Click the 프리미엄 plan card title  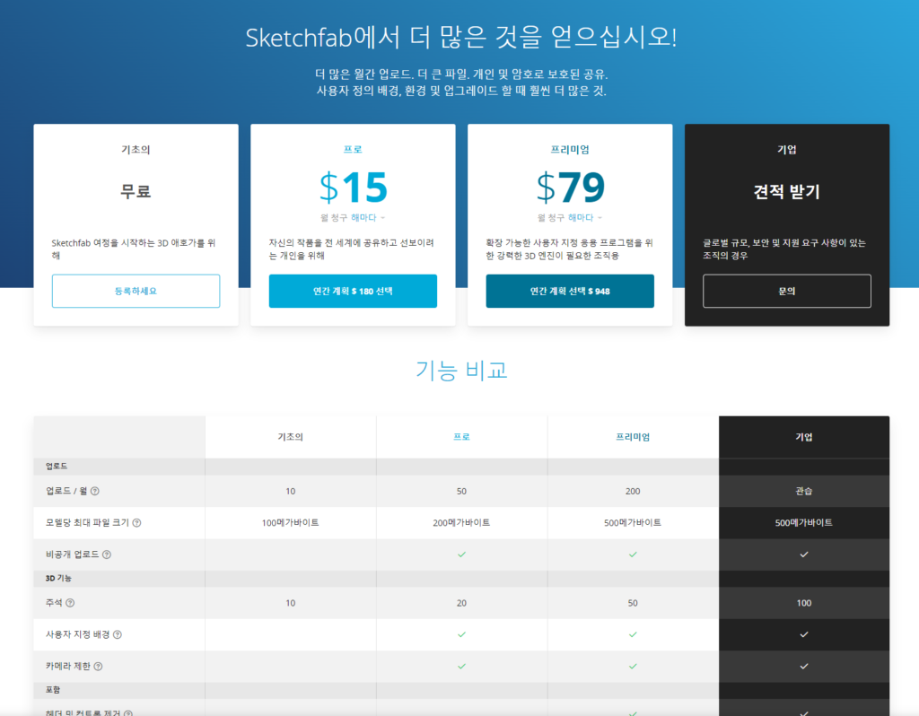[570, 150]
